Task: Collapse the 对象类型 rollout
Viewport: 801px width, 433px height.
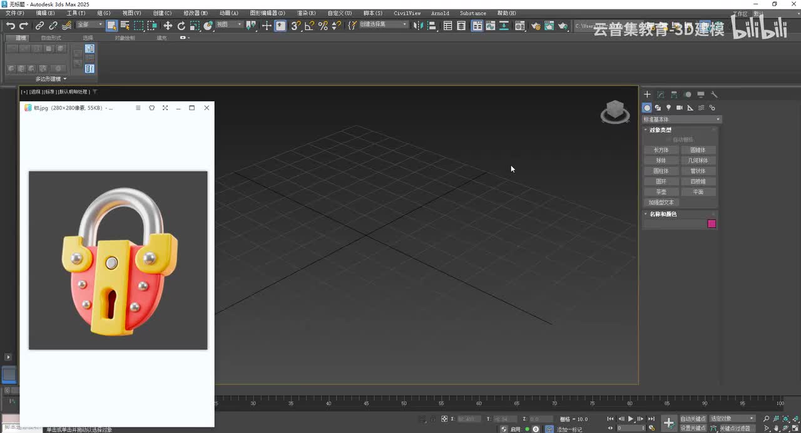Action: pos(660,130)
